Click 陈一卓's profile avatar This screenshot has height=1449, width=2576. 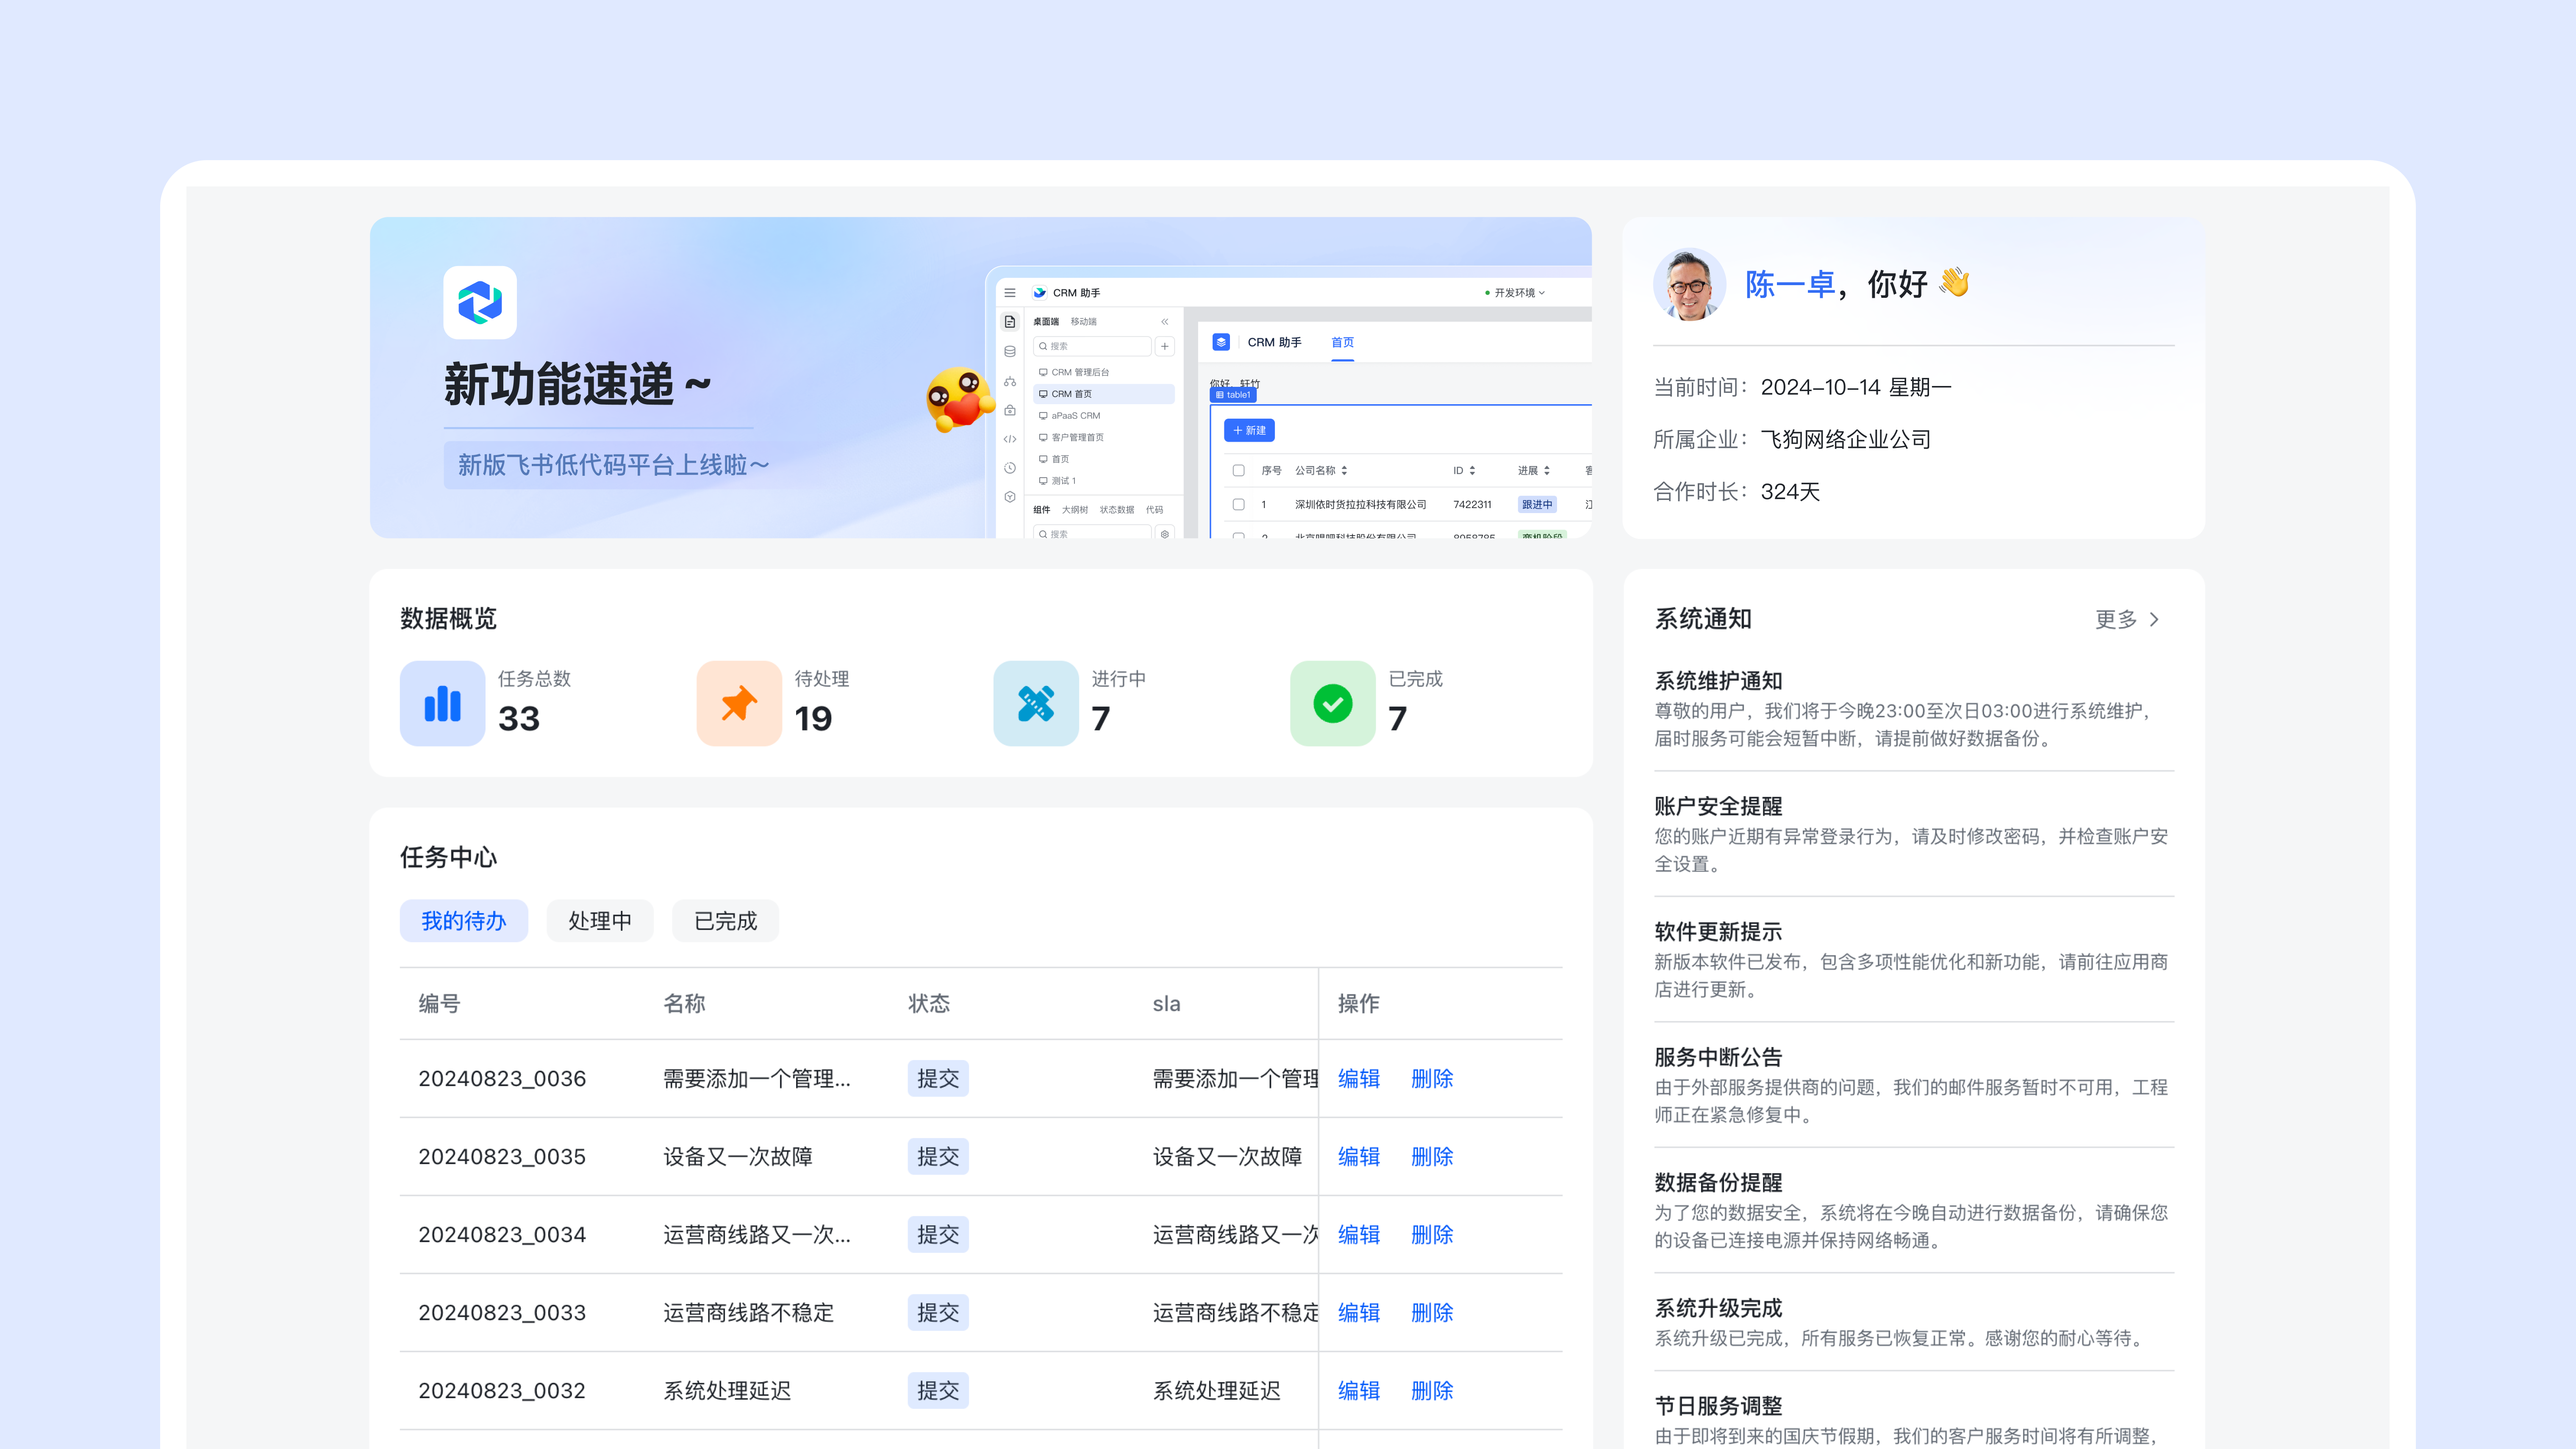pos(1690,284)
